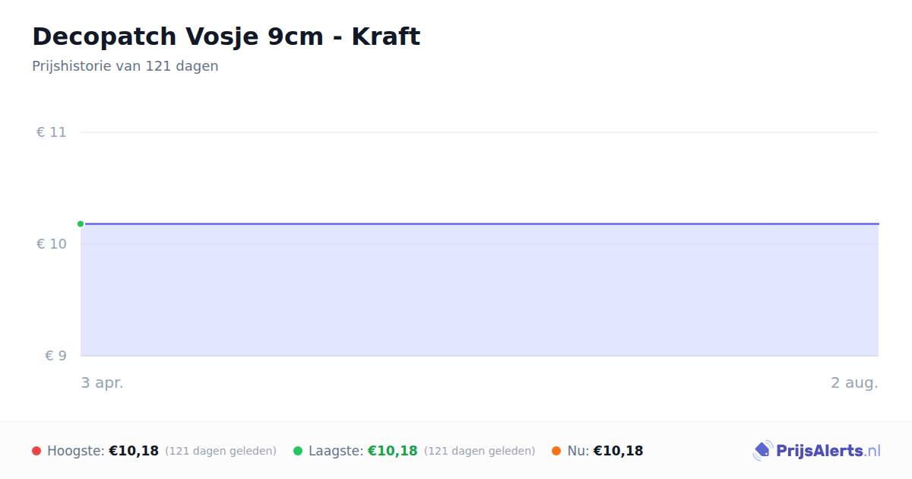
Task: Click the 3 apr. start date label
Action: (x=103, y=382)
